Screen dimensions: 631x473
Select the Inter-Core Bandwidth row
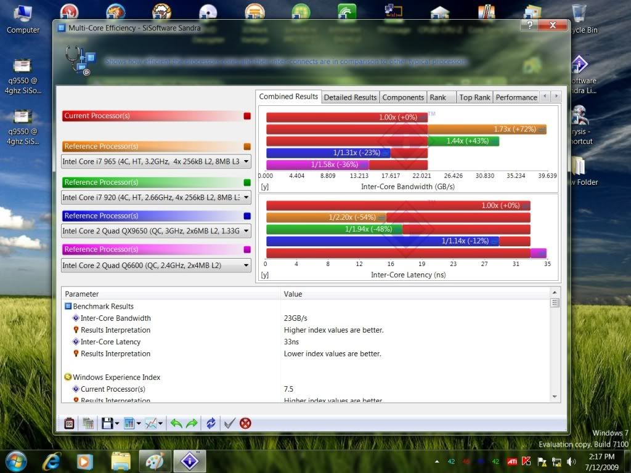pyautogui.click(x=306, y=318)
